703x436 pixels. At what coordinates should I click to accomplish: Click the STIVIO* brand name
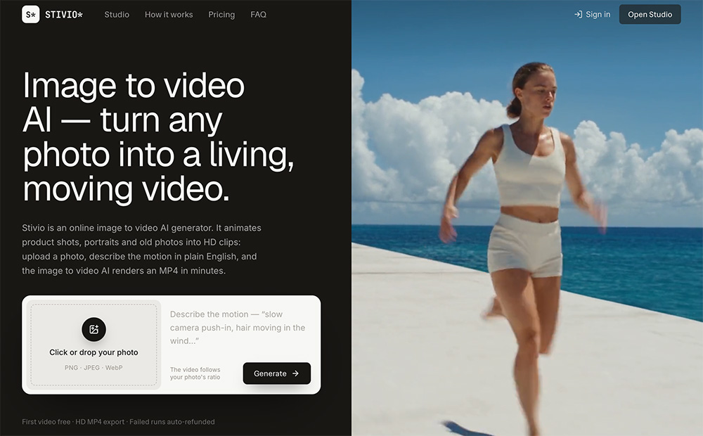point(64,15)
